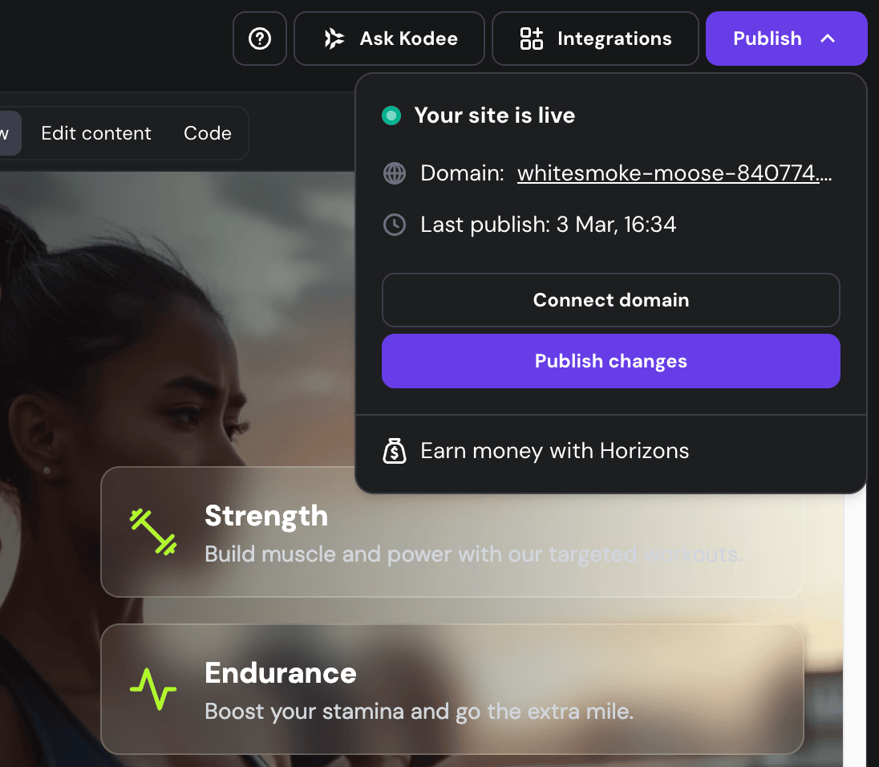
Task: Select the Strength card on the page
Action: click(451, 531)
